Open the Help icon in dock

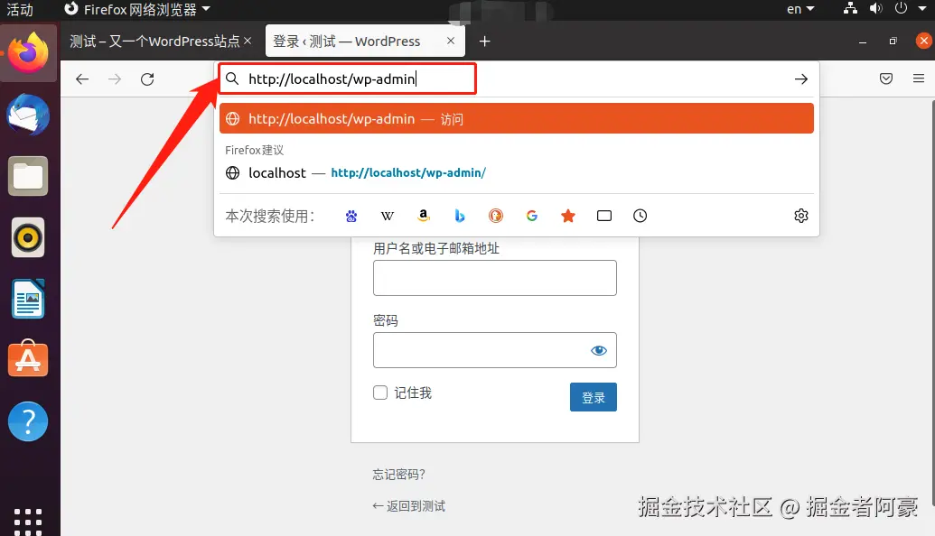[28, 421]
